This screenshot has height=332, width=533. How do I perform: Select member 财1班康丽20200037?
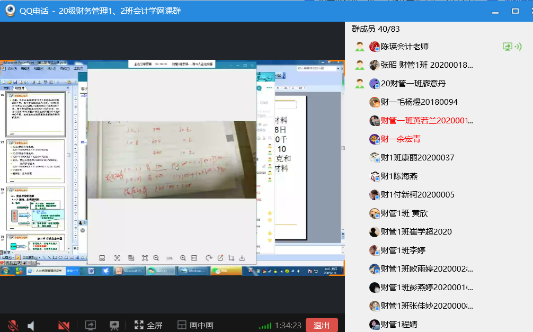click(x=417, y=158)
